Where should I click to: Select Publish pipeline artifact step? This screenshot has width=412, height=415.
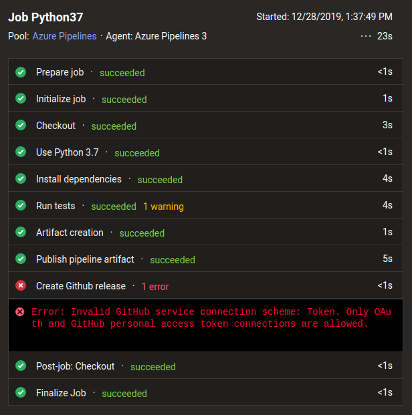[205, 259]
